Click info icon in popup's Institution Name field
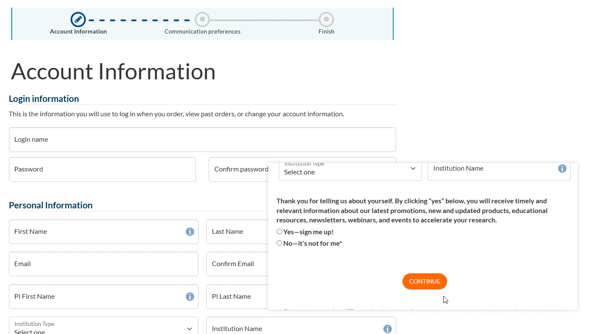 coord(562,168)
